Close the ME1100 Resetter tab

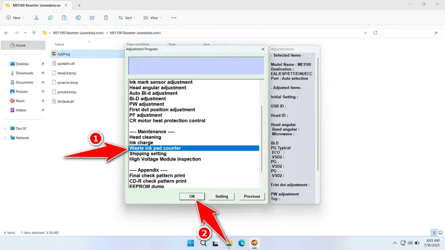click(x=66, y=5)
